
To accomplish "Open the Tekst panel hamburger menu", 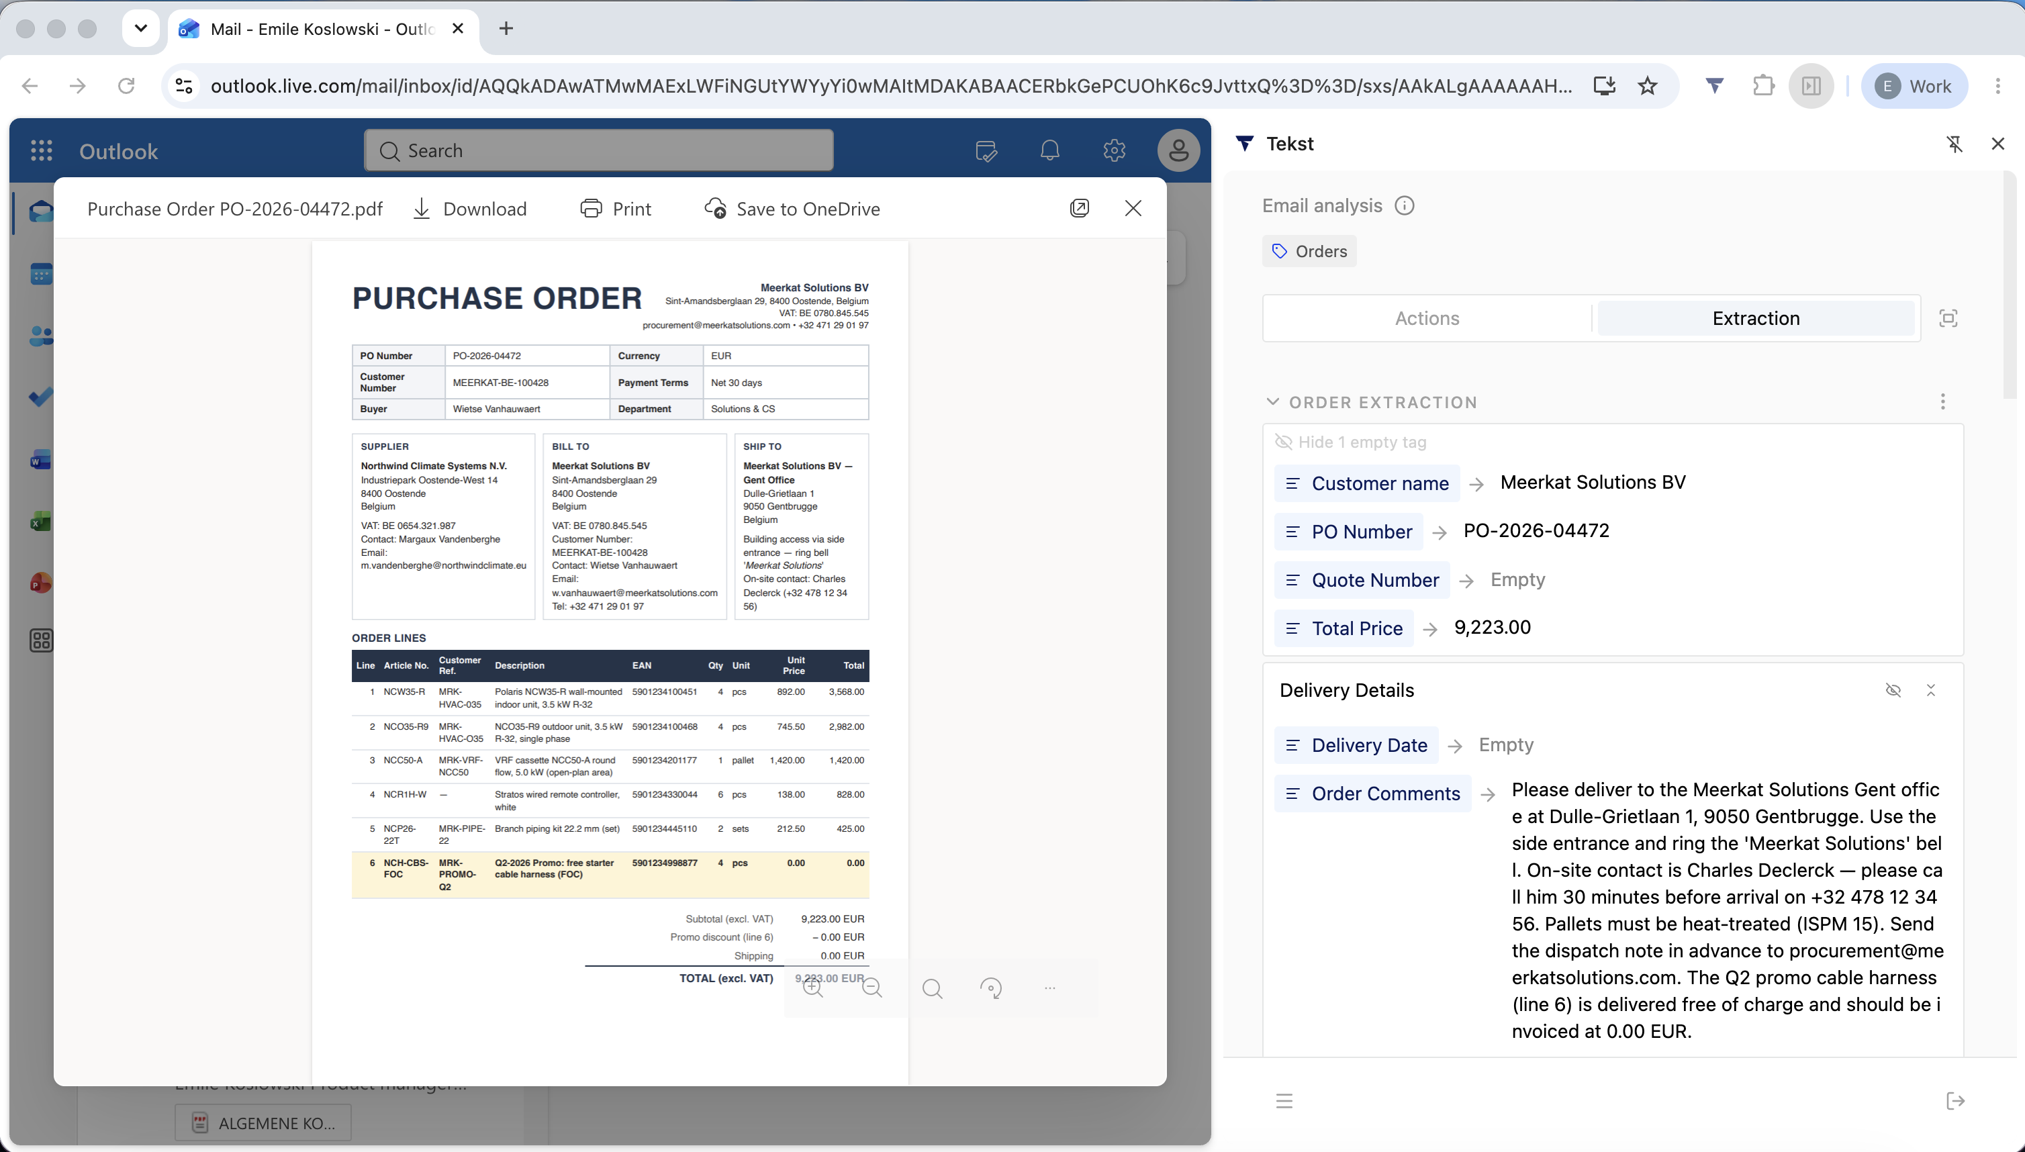I will 1284,1100.
